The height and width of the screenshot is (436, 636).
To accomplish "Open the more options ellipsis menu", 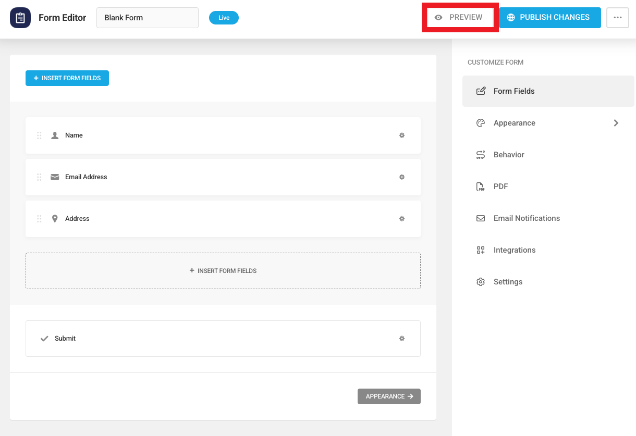I will click(617, 17).
